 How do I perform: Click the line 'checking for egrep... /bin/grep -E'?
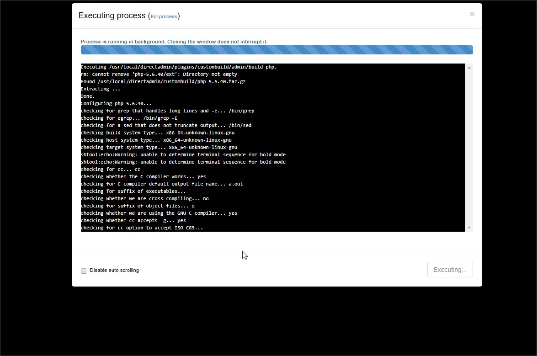tap(129, 118)
